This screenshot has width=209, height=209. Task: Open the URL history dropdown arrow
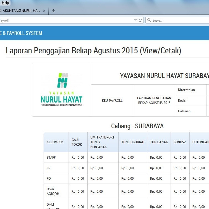pos(135,20)
